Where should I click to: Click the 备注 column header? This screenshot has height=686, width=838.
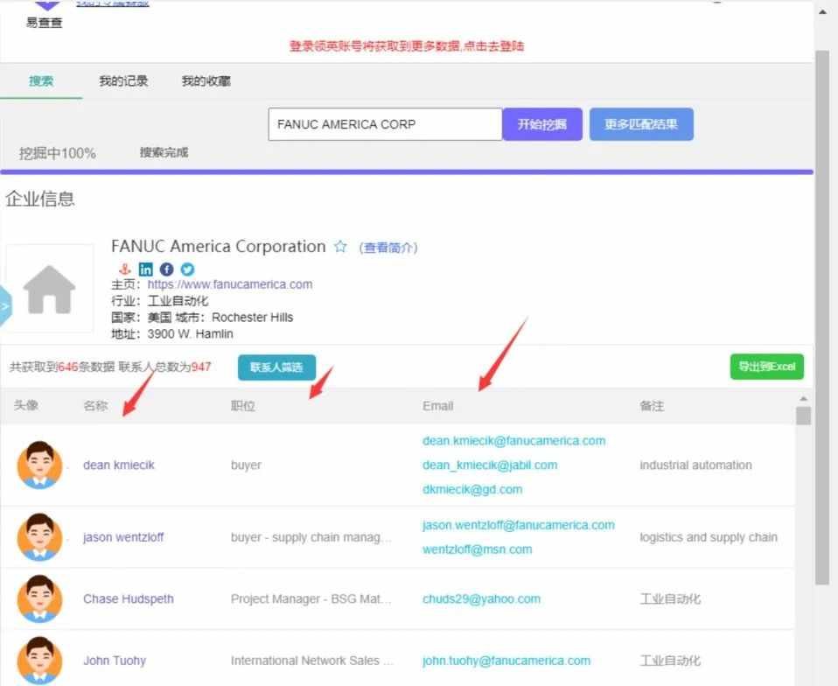click(x=652, y=406)
